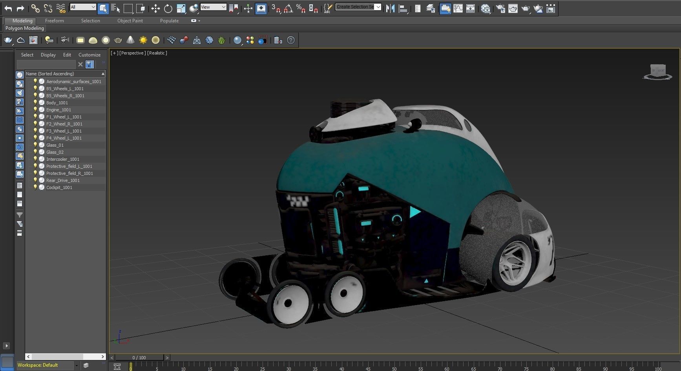Viewport: 681px width, 371px height.
Task: Click the Mirror tool icon
Action: [x=390, y=8]
